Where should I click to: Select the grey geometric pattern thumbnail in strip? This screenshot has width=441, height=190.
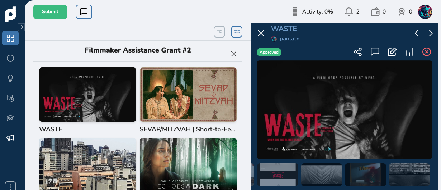[x=322, y=175]
